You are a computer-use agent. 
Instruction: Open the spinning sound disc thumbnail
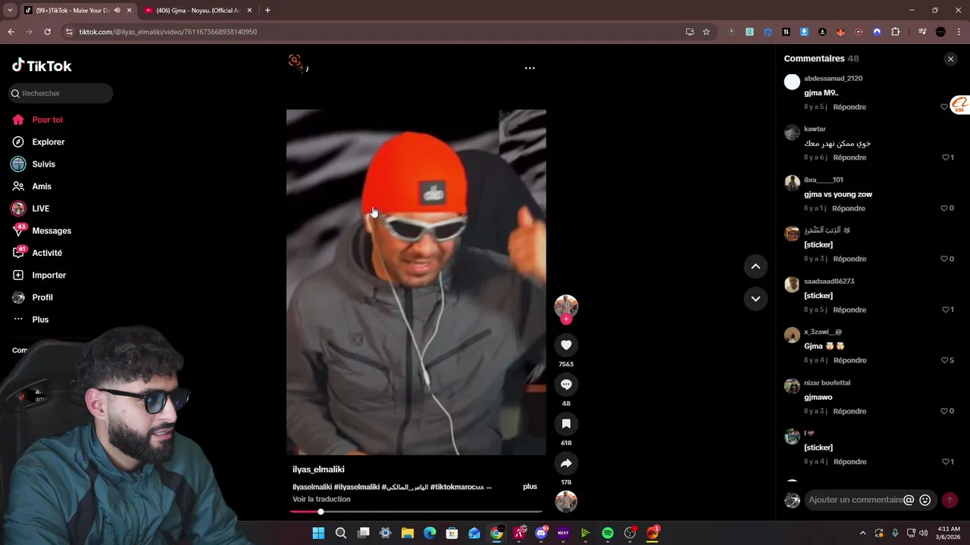566,502
